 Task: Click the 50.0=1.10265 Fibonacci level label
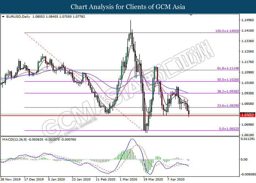[x=228, y=79]
